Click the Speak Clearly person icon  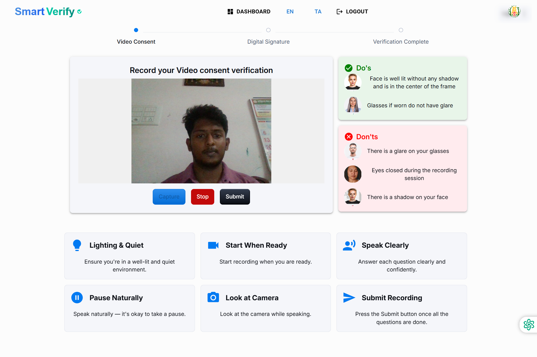(349, 245)
